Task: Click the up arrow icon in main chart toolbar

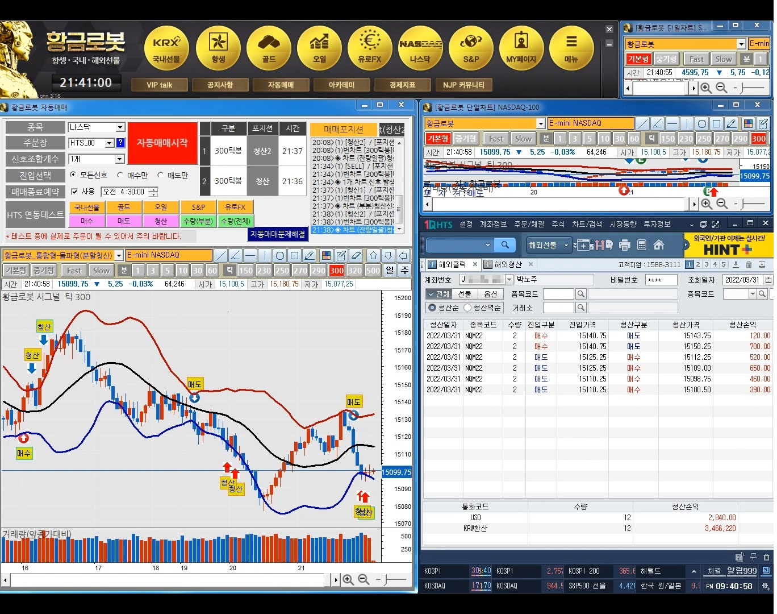Action: coord(373,255)
